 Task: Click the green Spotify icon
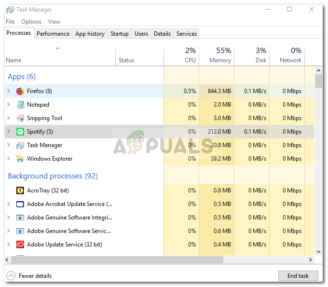[x=20, y=132]
